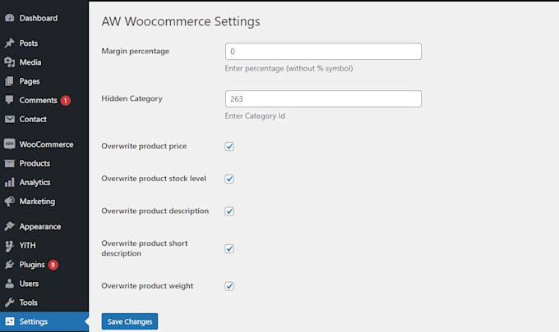Open the Appearance menu
The image size is (559, 332).
pyautogui.click(x=44, y=226)
